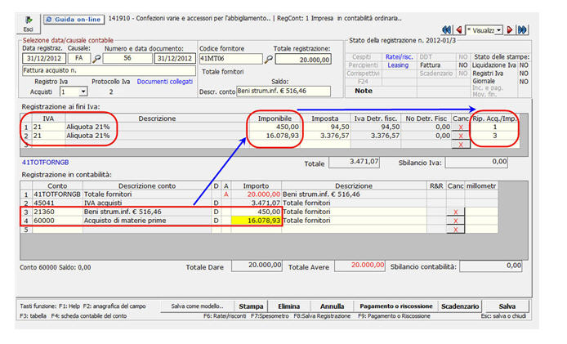Open the Leasing link
This screenshot has height=344, width=567.
(398, 65)
